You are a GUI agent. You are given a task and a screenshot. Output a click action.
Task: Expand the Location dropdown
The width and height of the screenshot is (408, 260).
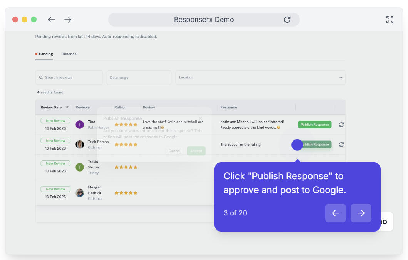[x=260, y=77]
